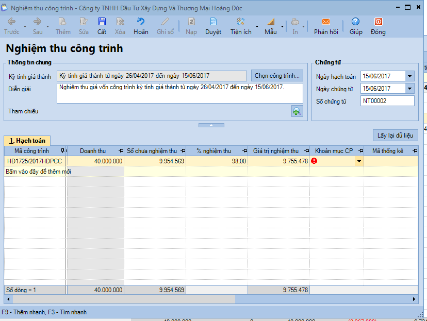
Task: Click the Thêm (add) toolbar icon
Action: coord(63,26)
